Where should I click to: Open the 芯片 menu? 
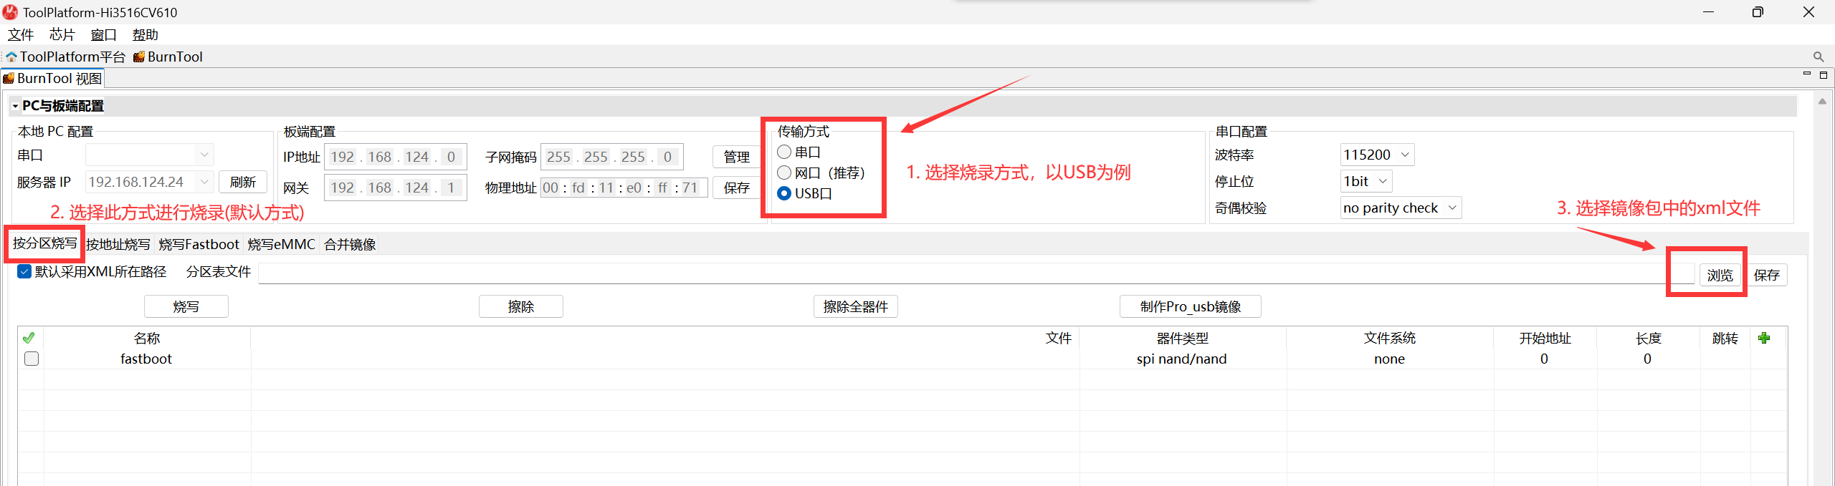click(62, 34)
